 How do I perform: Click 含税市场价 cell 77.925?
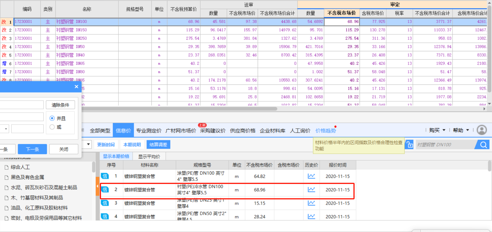point(373,22)
